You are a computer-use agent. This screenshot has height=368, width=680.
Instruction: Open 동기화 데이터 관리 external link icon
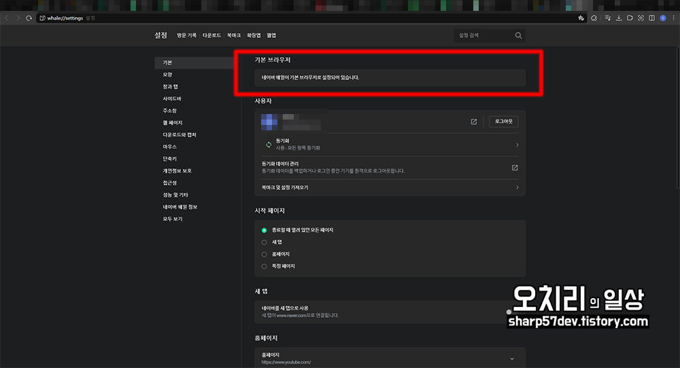(x=515, y=168)
